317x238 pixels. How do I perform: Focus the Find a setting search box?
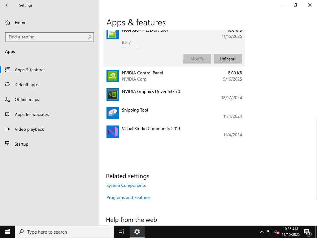[x=50, y=37]
